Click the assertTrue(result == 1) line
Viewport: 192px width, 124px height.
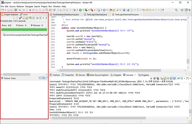[81, 59]
